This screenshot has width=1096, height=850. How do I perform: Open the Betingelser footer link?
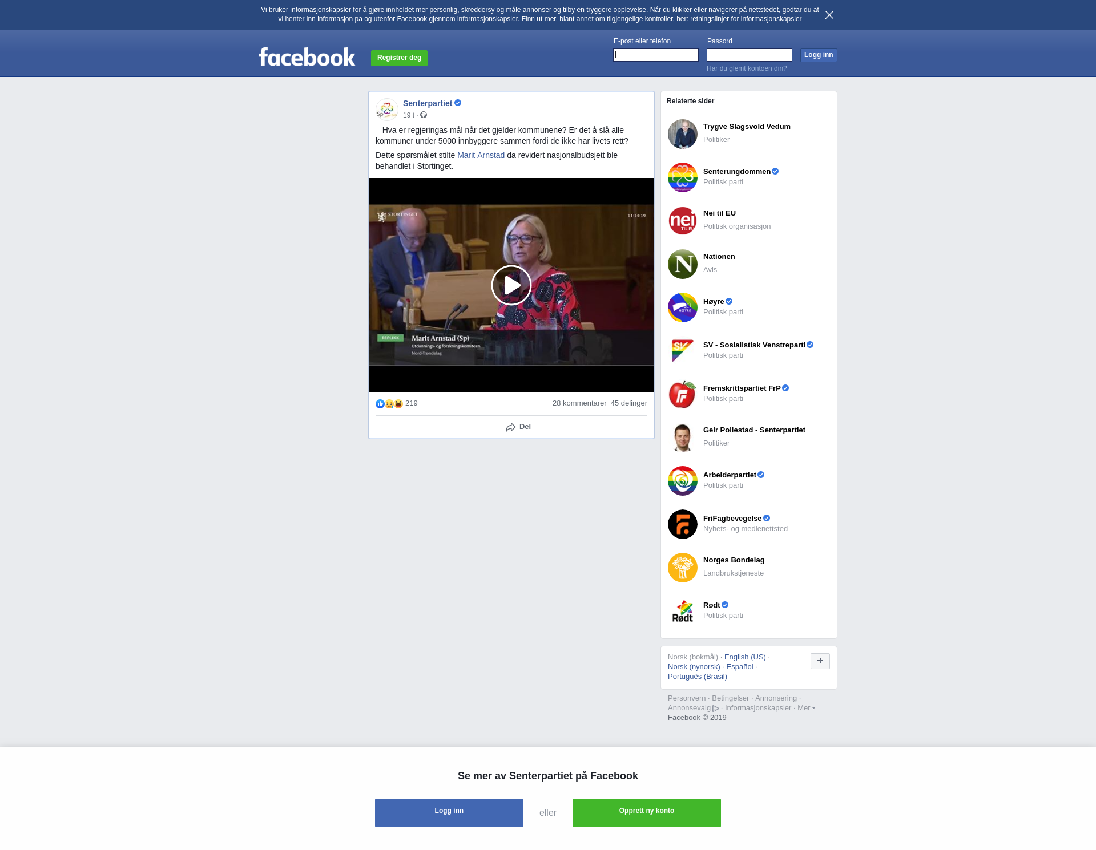coord(730,698)
